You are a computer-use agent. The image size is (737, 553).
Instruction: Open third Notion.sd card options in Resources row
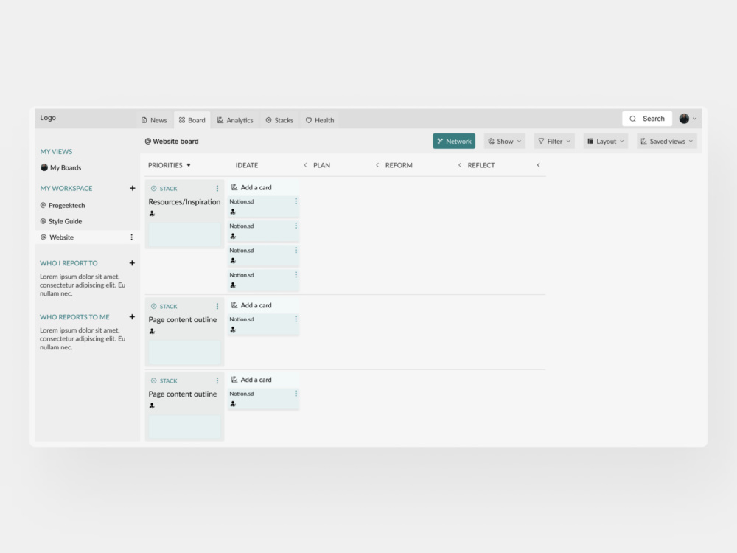tap(296, 250)
